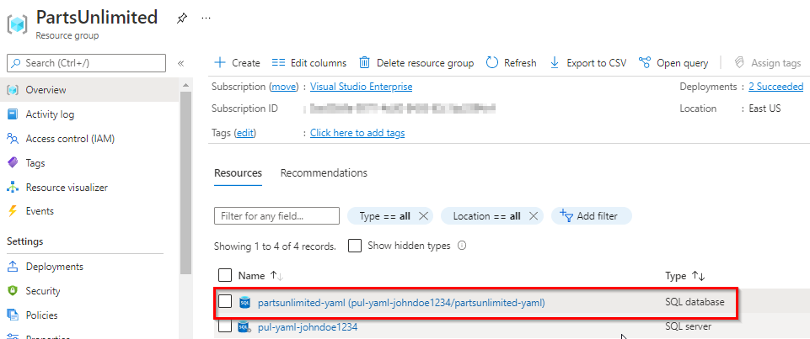Open the Type == all filter
The image size is (810, 339).
384,216
